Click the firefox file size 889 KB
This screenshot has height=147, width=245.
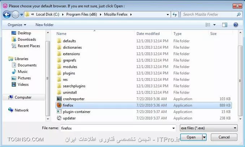click(x=225, y=105)
